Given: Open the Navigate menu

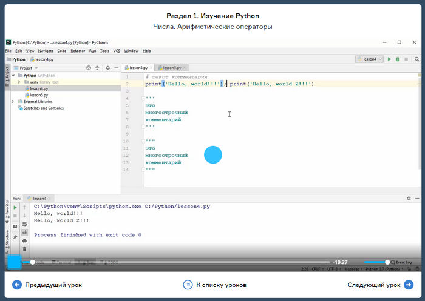Looking at the screenshot, I should point(46,51).
